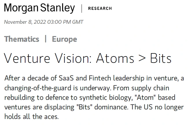Click the divider between logo and RESEARCH
Image resolution: width=190 pixels, height=125 pixels.
point(82,8)
